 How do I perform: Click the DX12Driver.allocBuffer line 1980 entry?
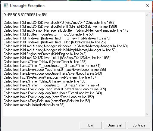(60, 27)
